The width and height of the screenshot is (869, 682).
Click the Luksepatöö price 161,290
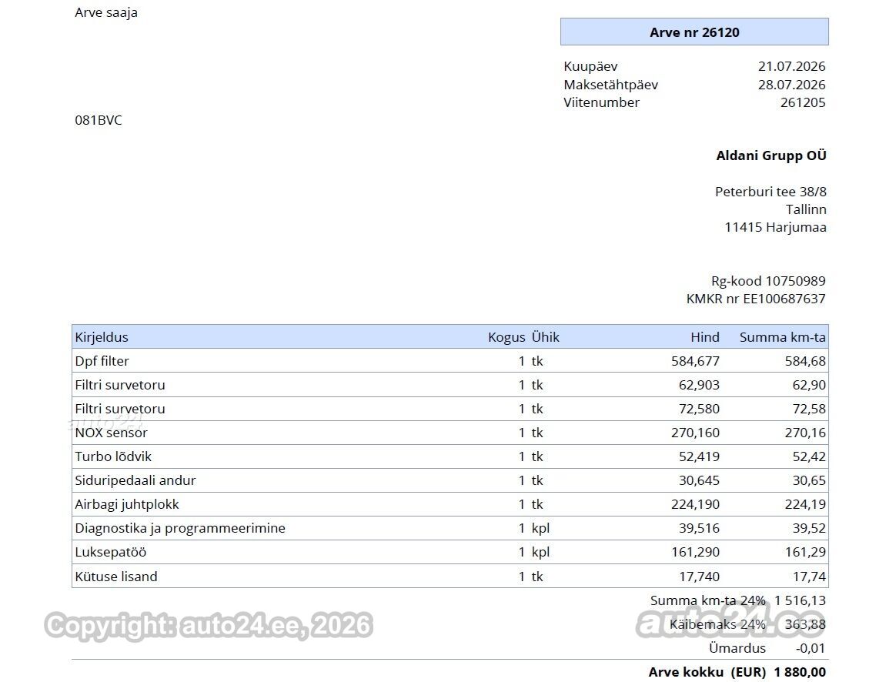tap(696, 552)
